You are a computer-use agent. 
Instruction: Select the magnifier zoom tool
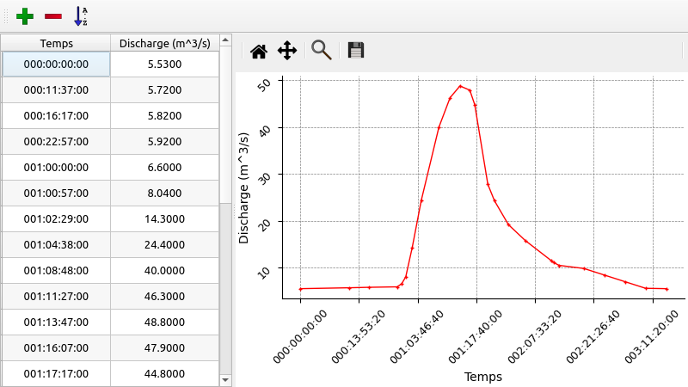coord(322,51)
